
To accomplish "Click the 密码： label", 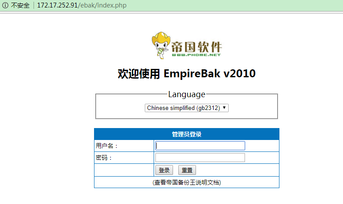I will (x=104, y=158).
